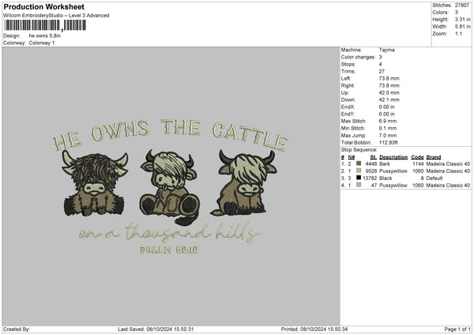Click the 'Color changes:' label

pos(358,57)
